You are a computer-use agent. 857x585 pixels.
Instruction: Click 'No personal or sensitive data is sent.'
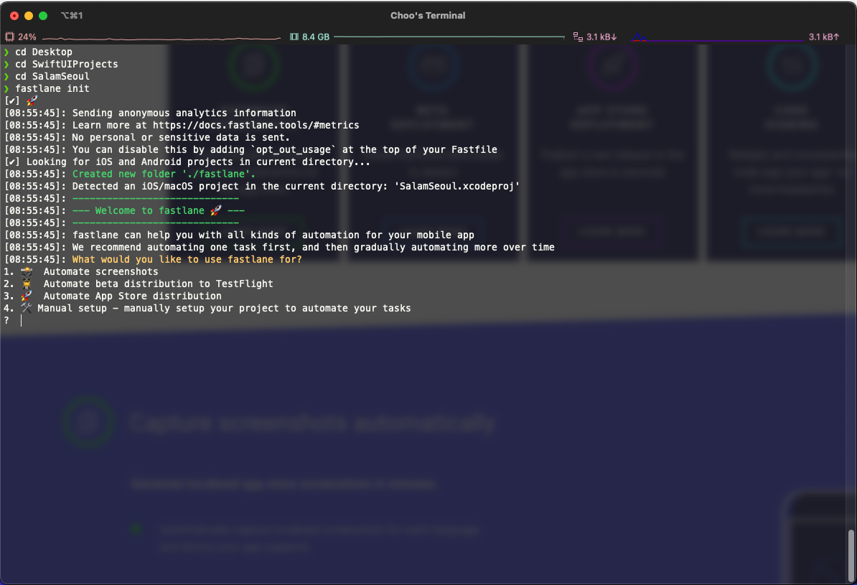[x=181, y=137]
